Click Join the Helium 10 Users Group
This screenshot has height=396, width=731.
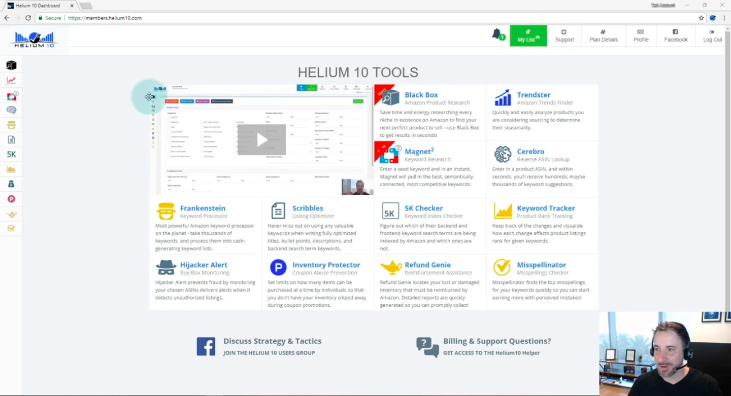point(269,353)
